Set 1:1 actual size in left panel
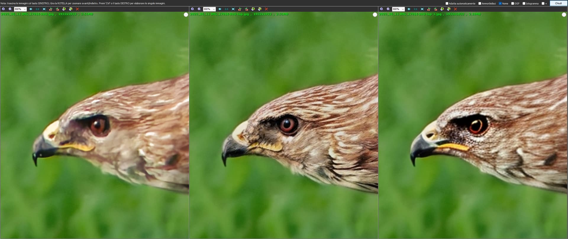568x239 pixels. pyautogui.click(x=37, y=9)
